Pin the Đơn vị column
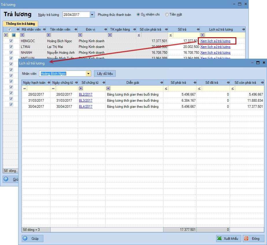Image resolution: width=267 pixels, height=245 pixels. pos(105,29)
